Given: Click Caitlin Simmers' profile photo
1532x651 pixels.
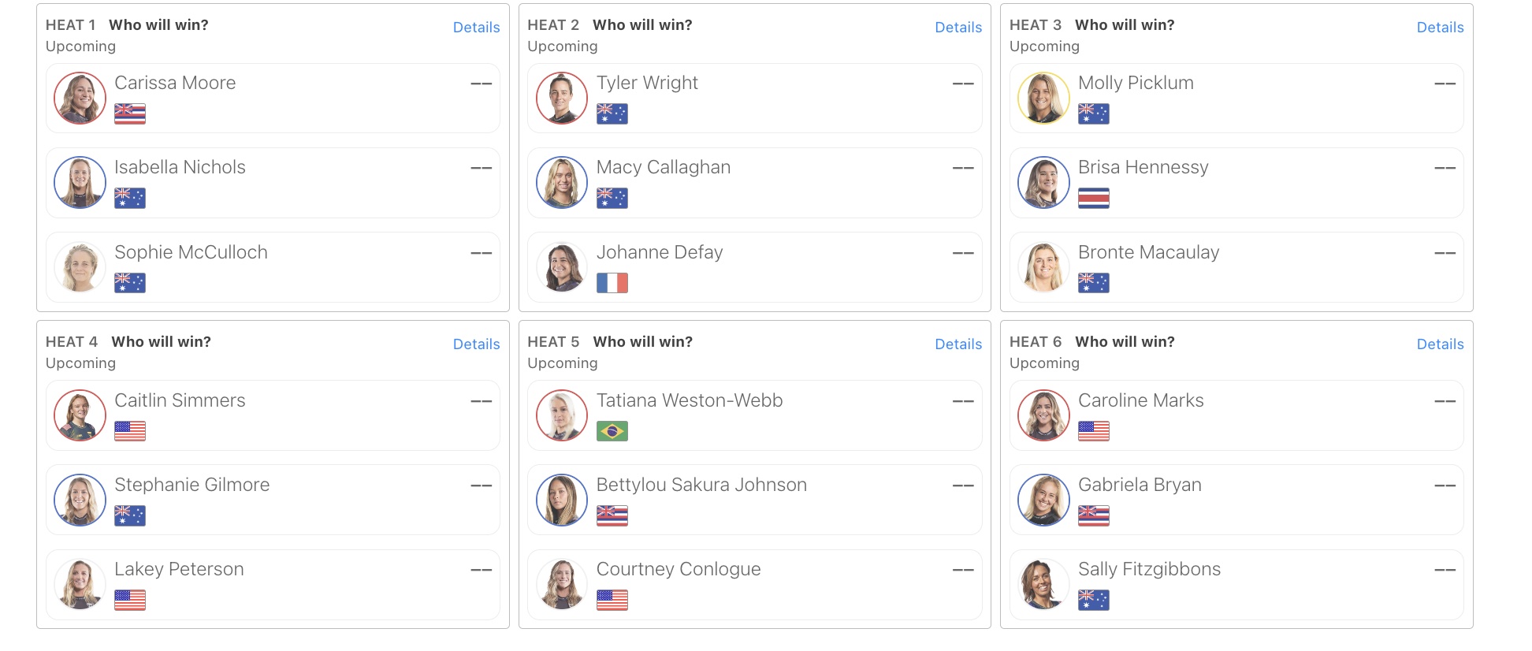Looking at the screenshot, I should point(80,415).
